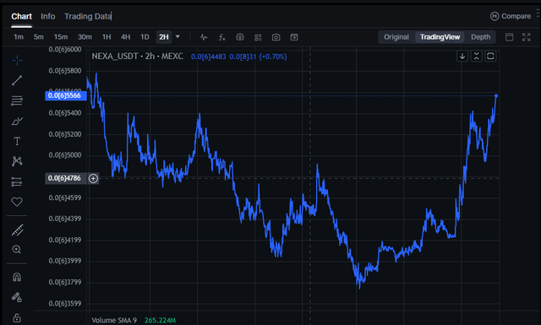Take a chart snapshot with camera icon
The width and height of the screenshot is (541, 325).
click(x=276, y=37)
